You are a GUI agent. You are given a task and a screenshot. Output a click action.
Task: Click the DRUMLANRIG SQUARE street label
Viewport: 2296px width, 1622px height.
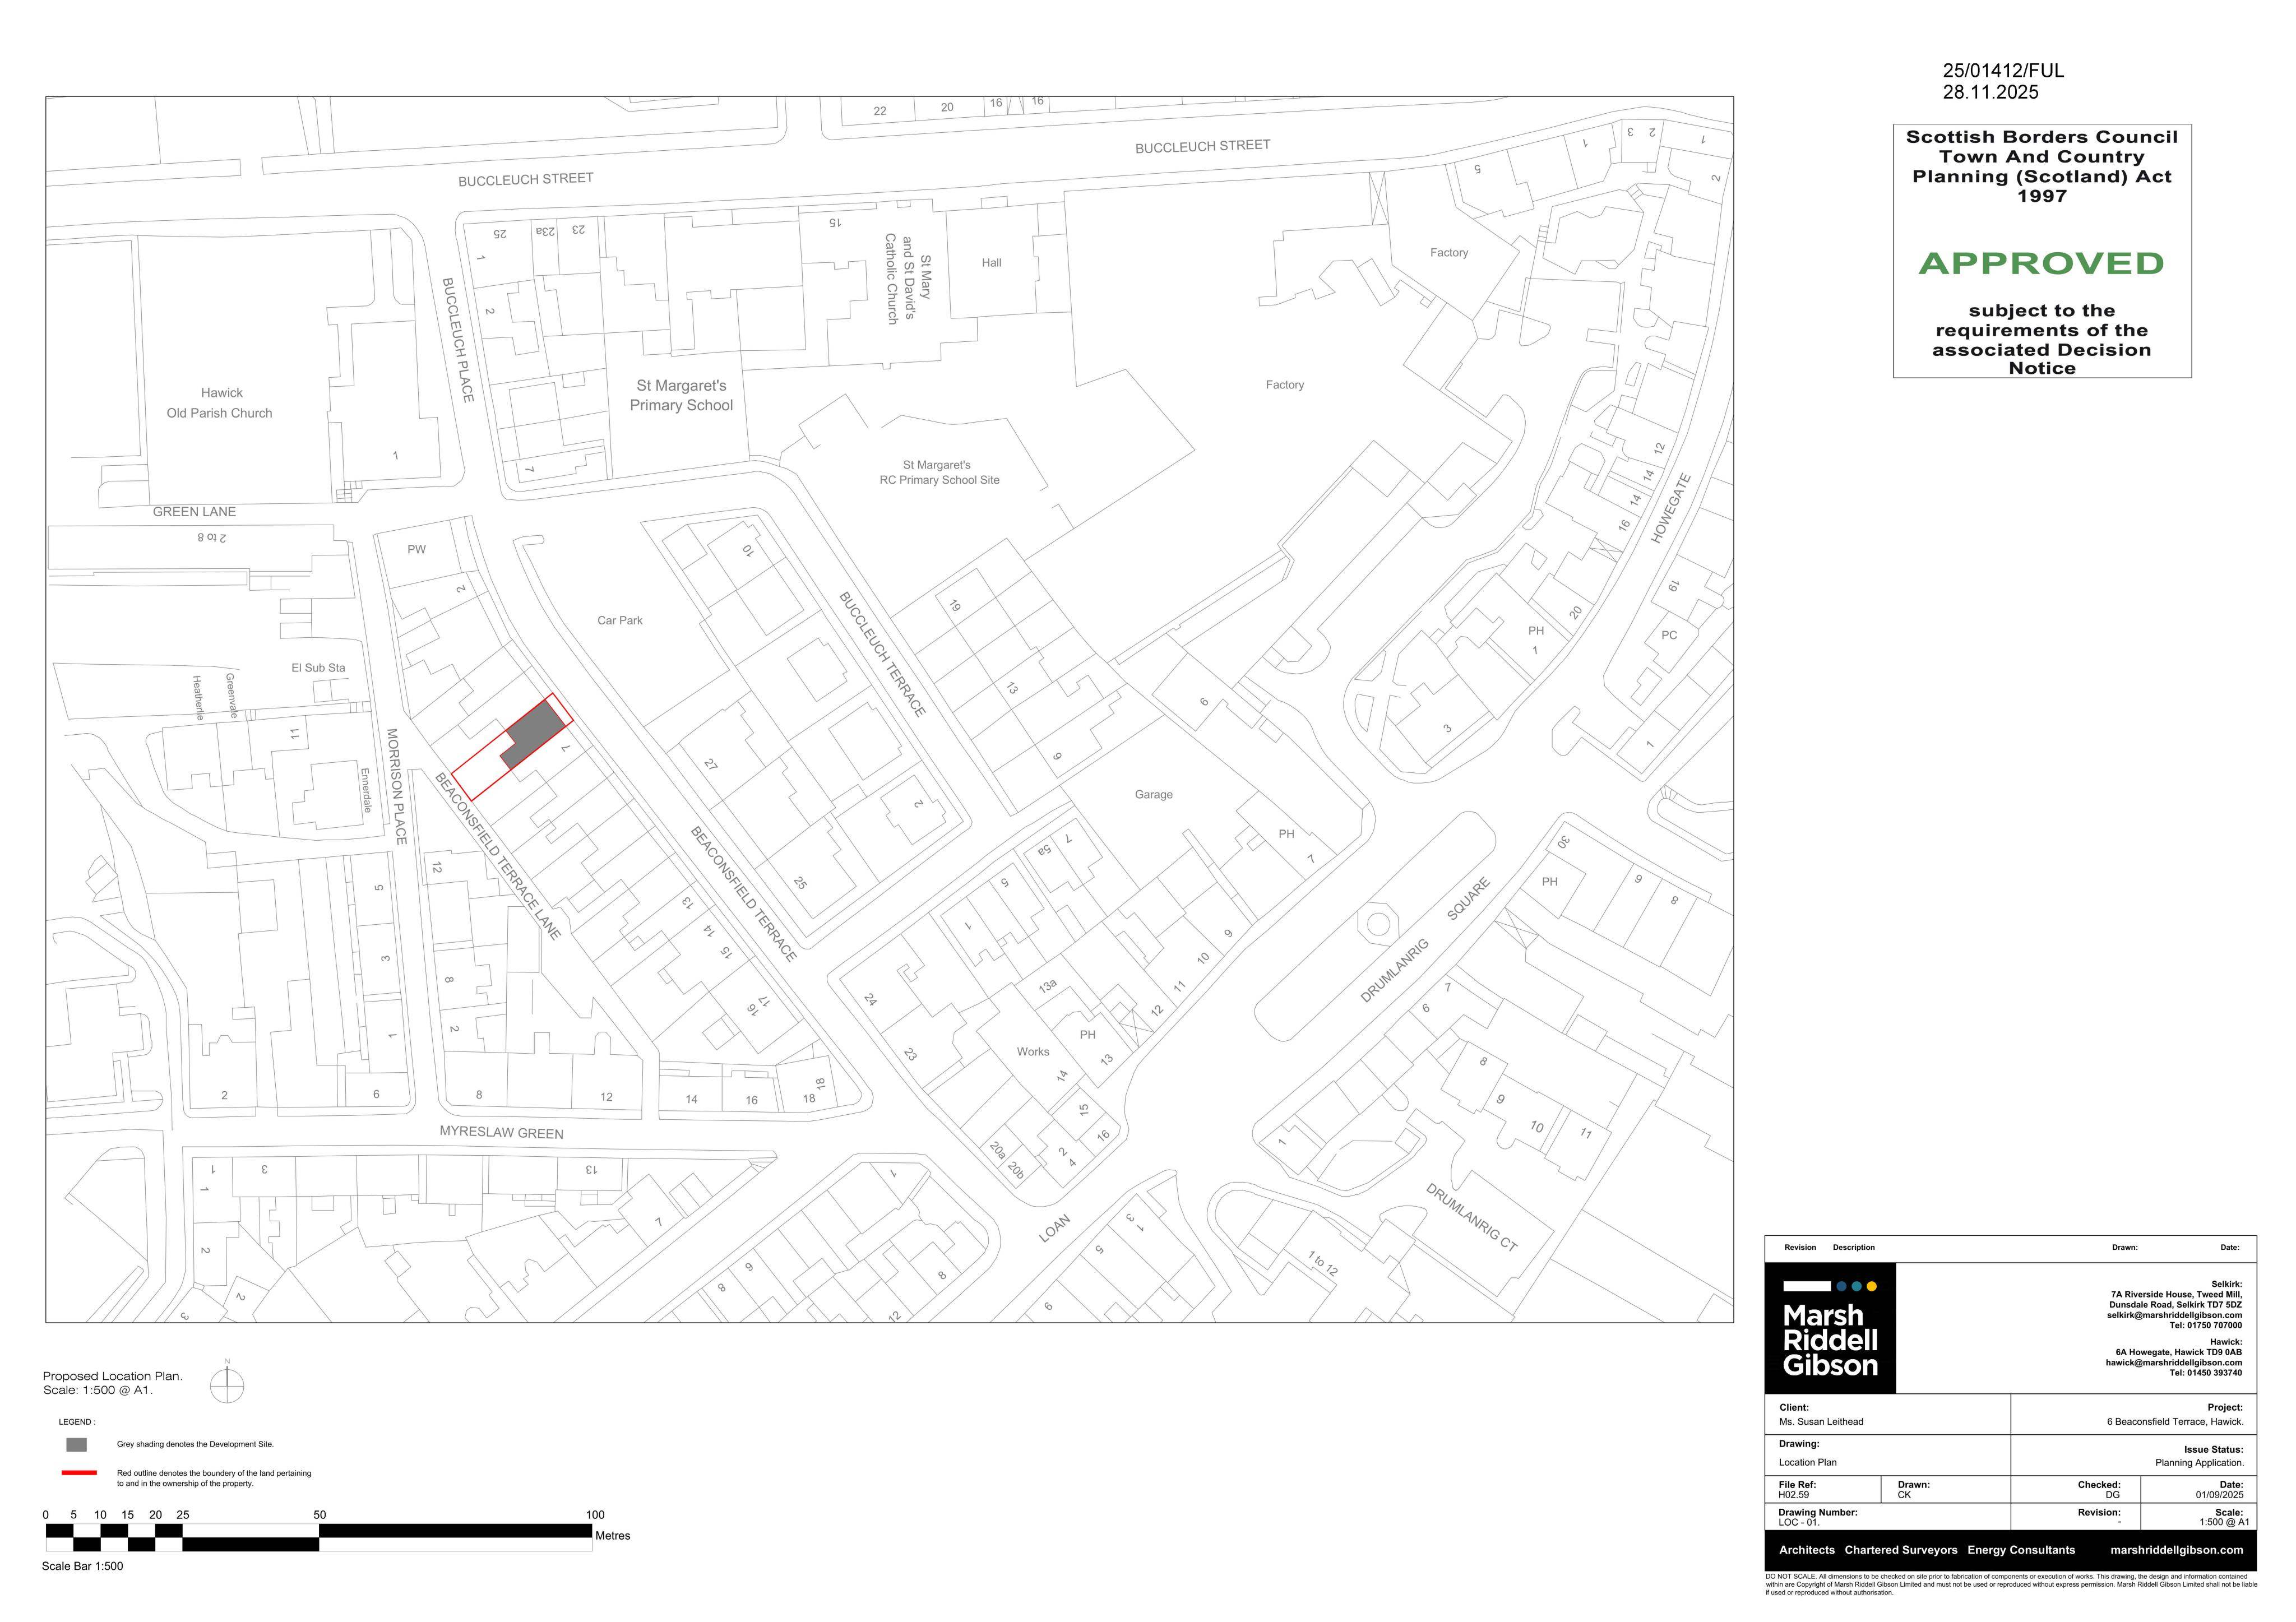(x=1425, y=940)
